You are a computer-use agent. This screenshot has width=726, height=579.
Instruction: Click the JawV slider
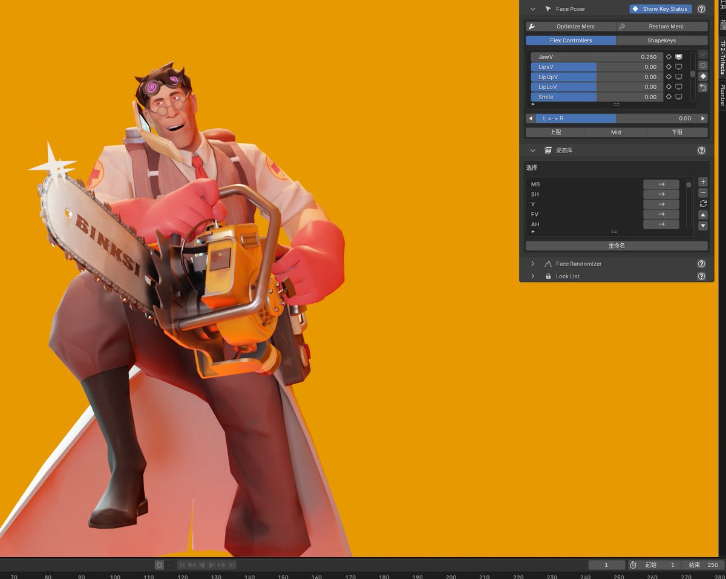click(x=597, y=57)
